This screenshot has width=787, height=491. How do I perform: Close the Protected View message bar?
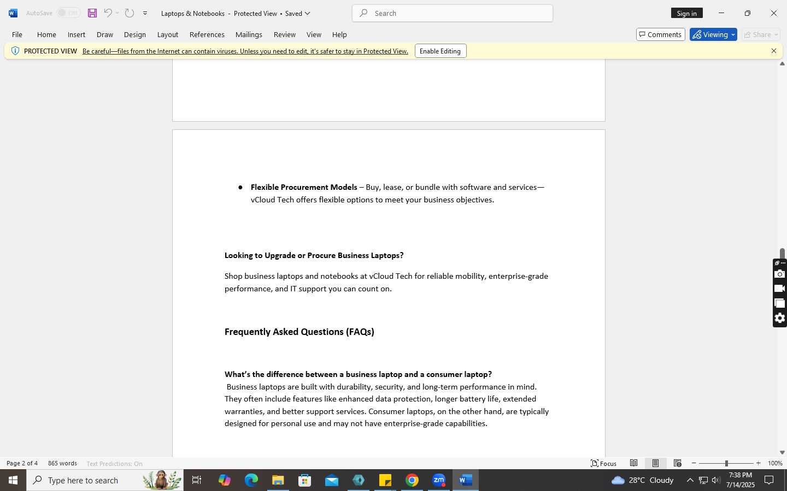point(774,51)
